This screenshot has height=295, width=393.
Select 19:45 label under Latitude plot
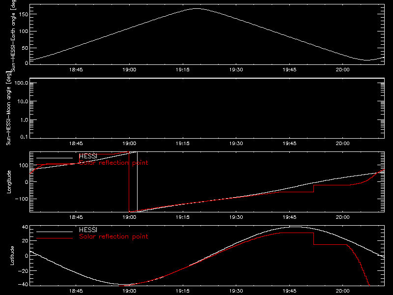(x=289, y=291)
